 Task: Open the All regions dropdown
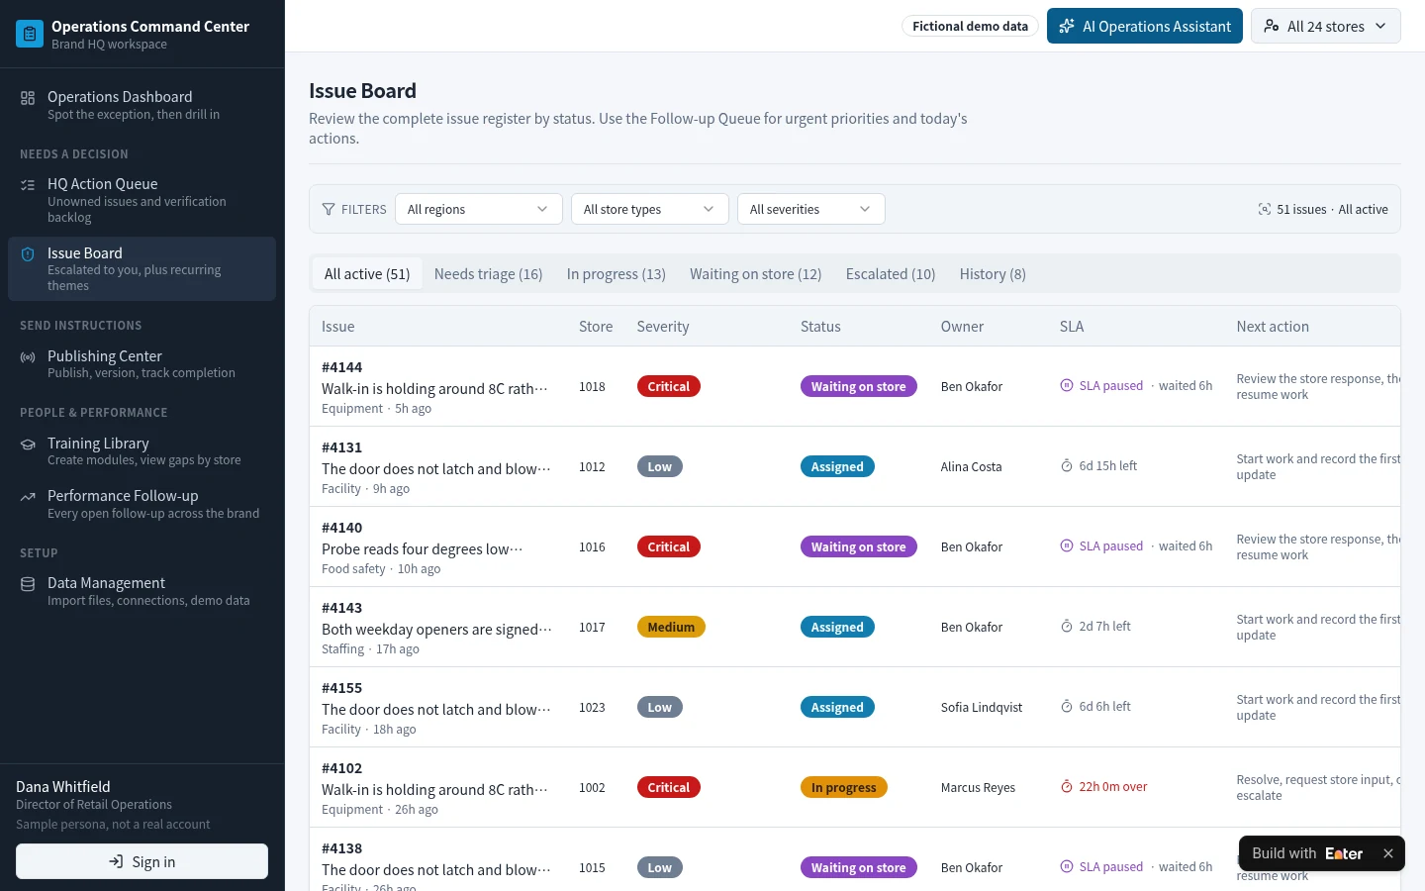(479, 209)
